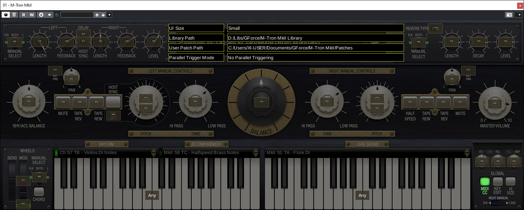Image resolution: width=524 pixels, height=210 pixels.
Task: Enable Write automation (W) button
Action: pyautogui.click(x=32, y=15)
